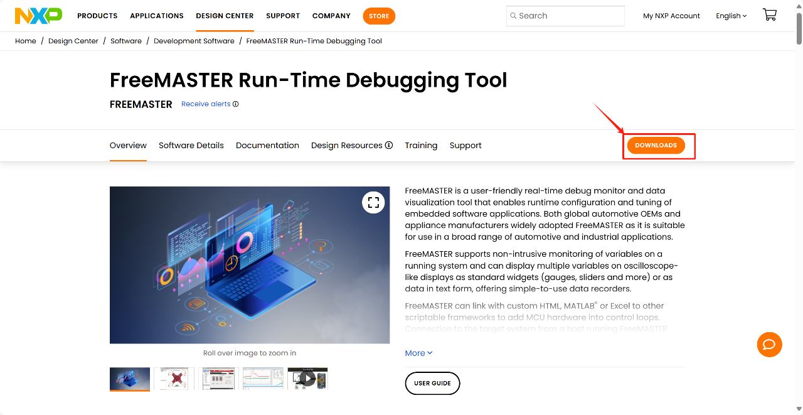The image size is (803, 415).
Task: Select the drone diagram thumbnail
Action: click(174, 379)
